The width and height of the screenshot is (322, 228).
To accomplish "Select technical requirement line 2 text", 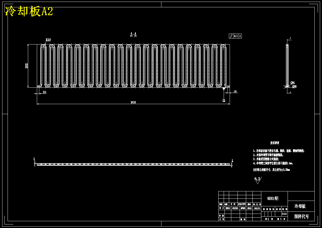I will [268, 155].
